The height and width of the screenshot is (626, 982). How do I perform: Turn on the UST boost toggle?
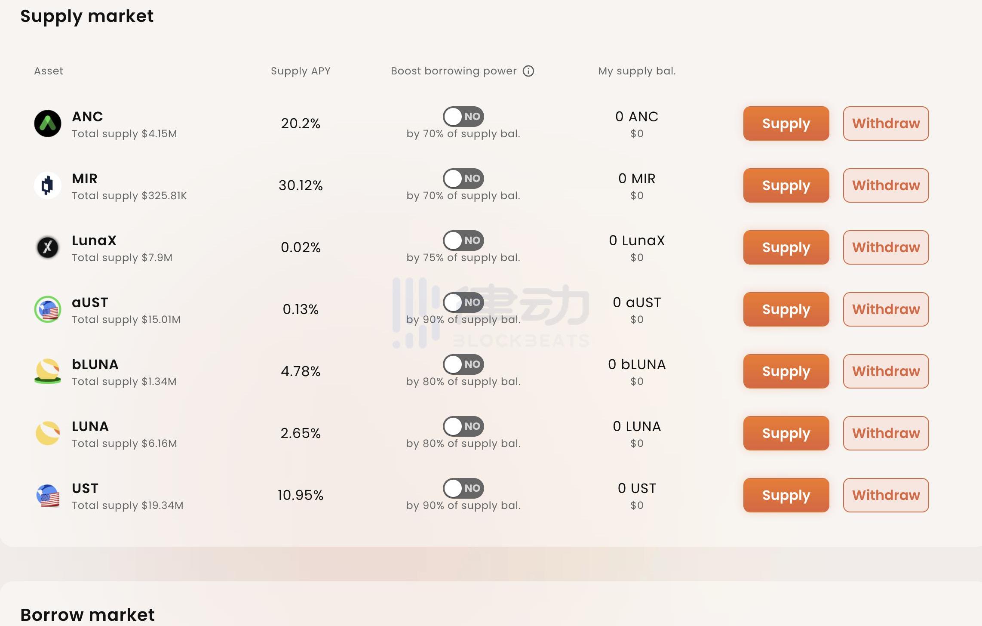coord(463,488)
